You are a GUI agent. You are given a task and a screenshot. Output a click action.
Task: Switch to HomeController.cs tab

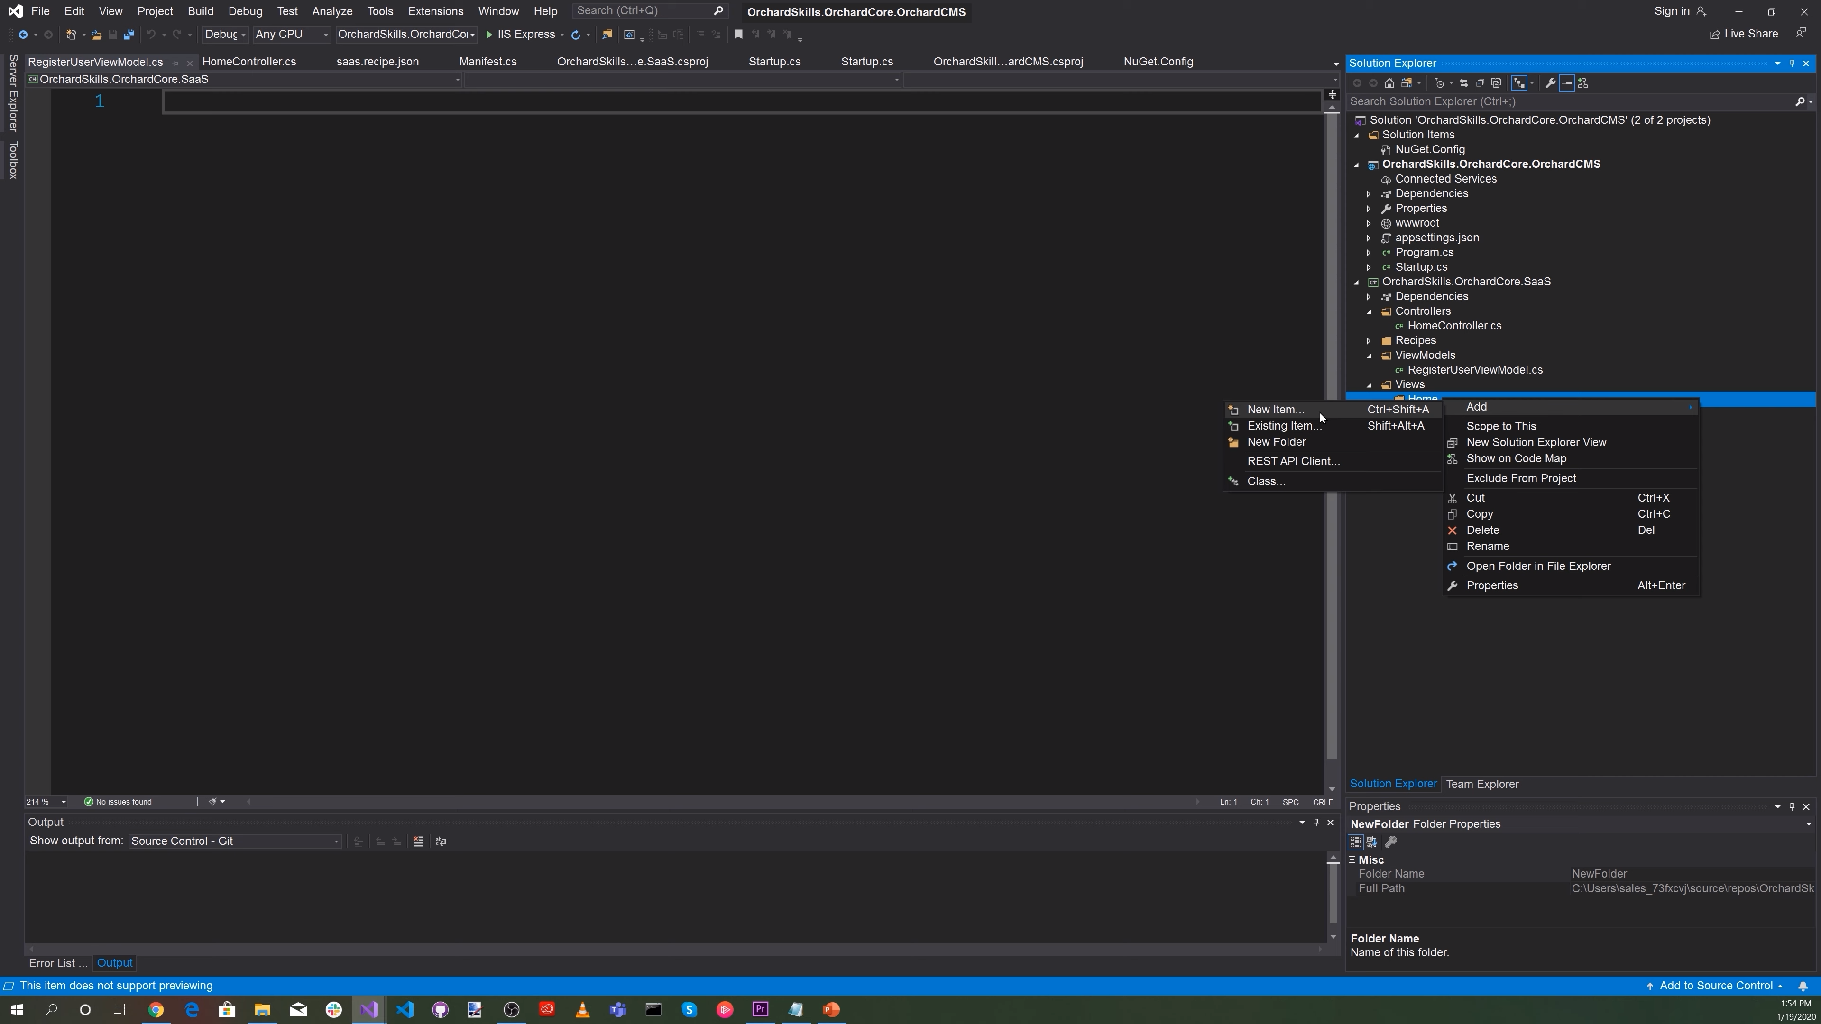tap(249, 62)
